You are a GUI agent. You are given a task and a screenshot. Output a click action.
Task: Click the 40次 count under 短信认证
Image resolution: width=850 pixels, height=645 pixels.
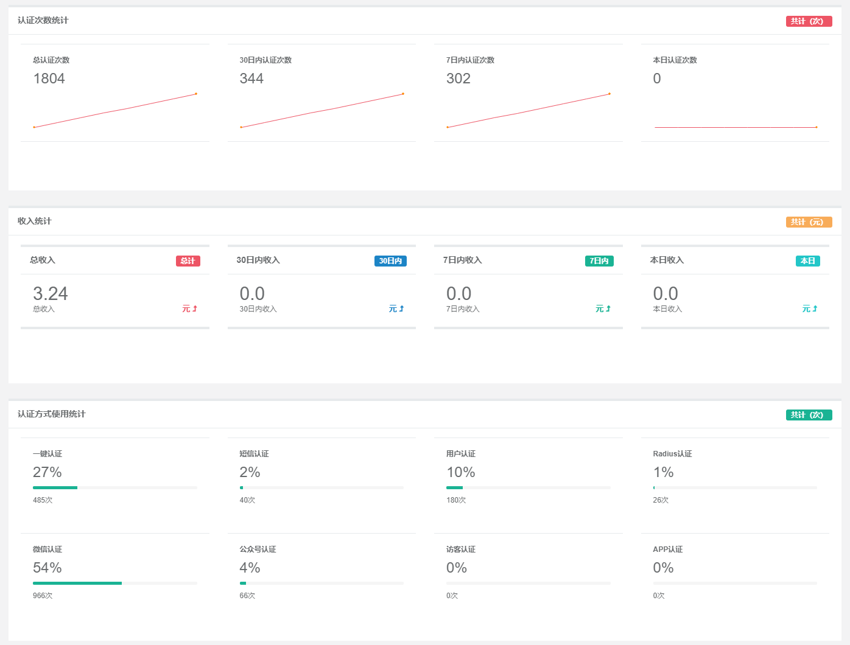pos(247,500)
